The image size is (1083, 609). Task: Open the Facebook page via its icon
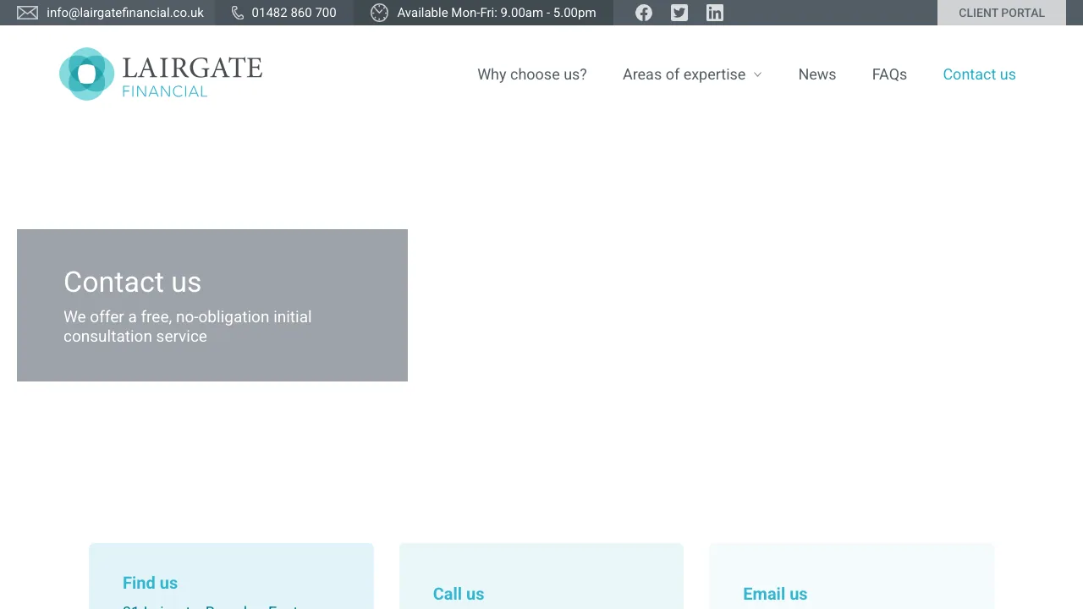click(644, 13)
